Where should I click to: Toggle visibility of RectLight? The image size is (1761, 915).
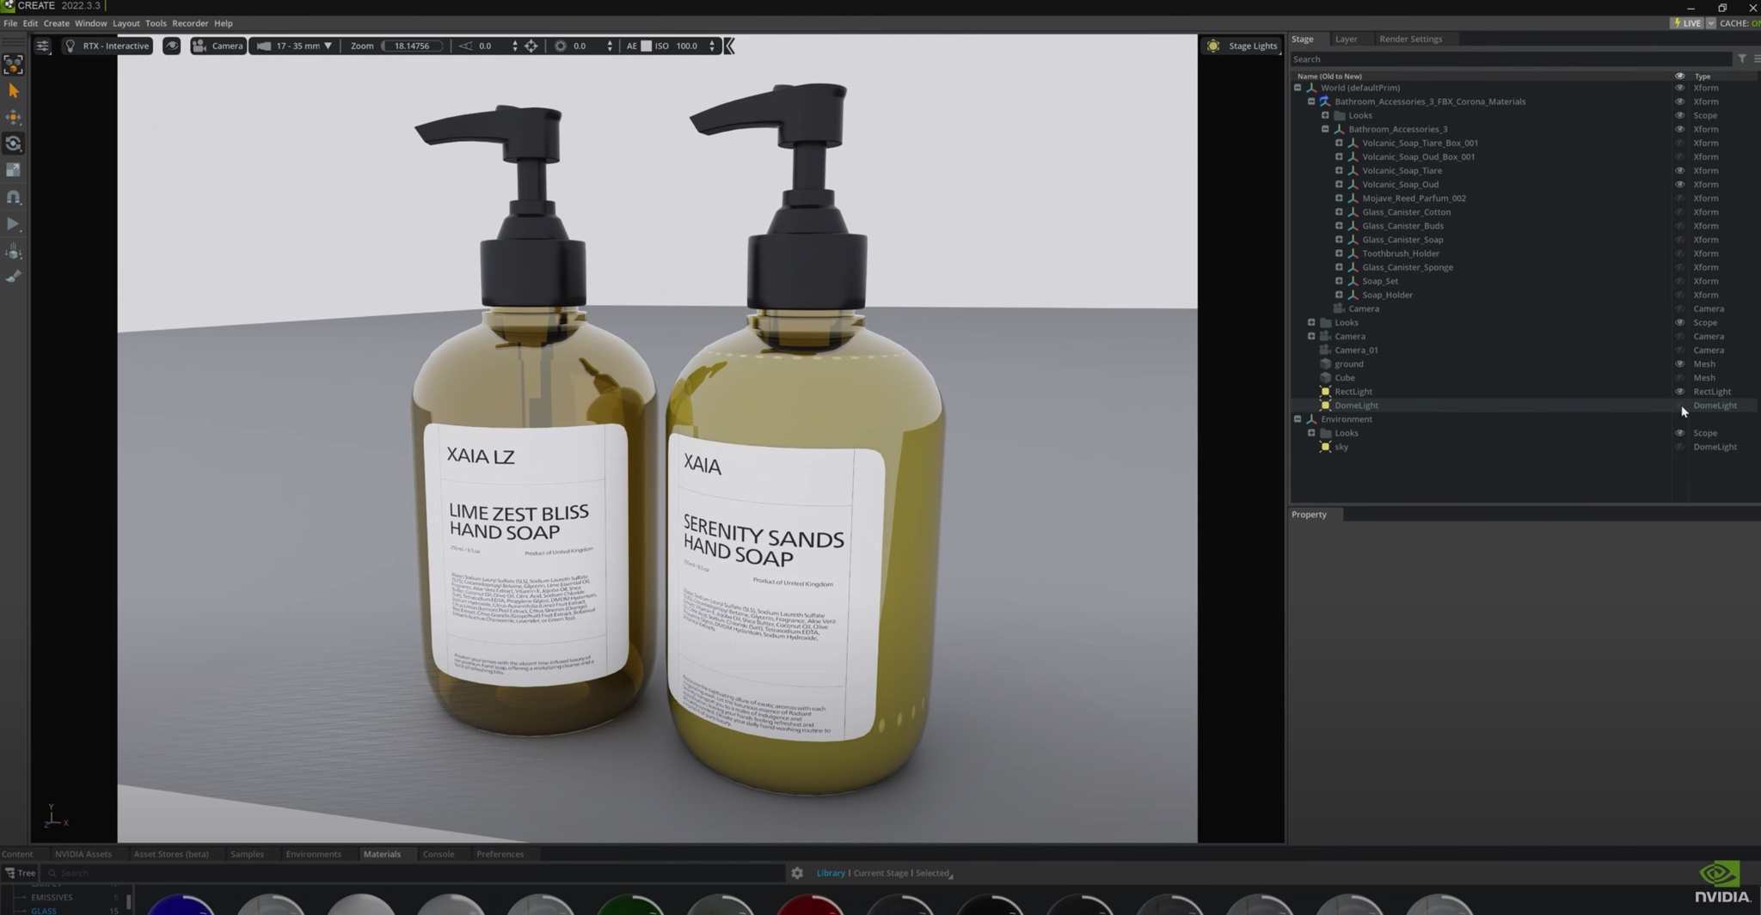pos(1679,391)
